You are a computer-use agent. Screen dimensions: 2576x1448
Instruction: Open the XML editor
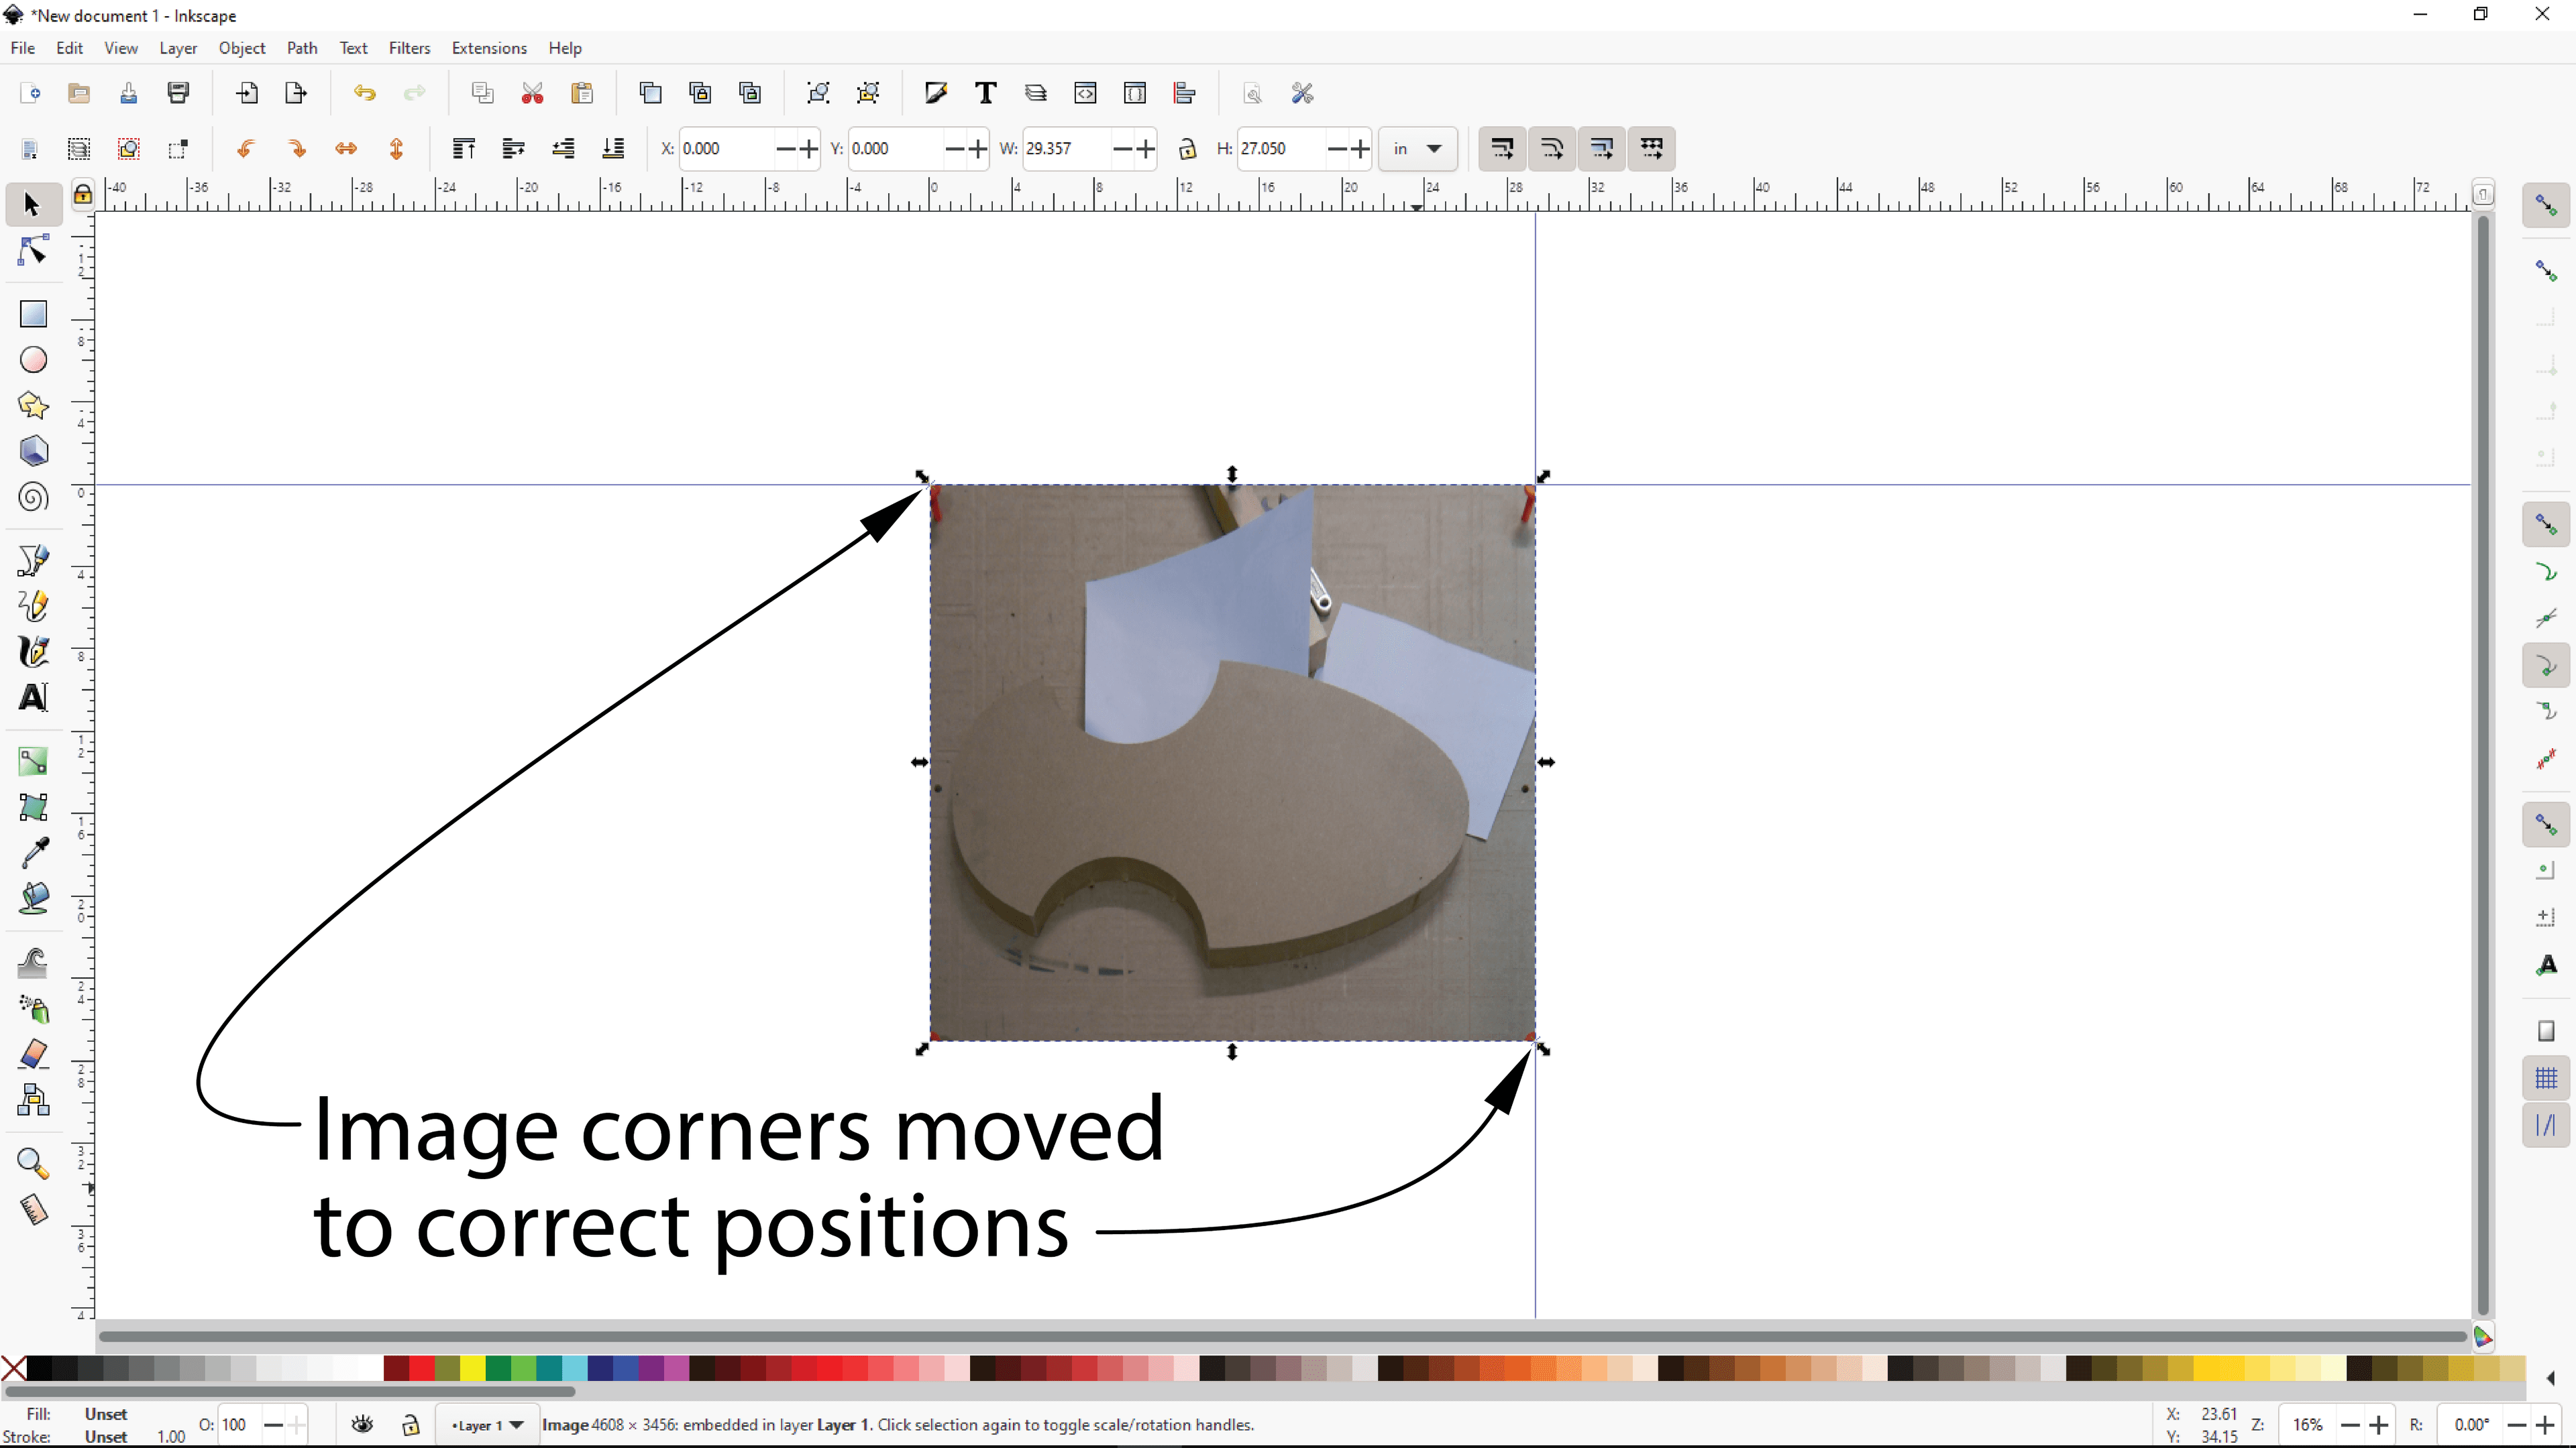tap(1085, 92)
